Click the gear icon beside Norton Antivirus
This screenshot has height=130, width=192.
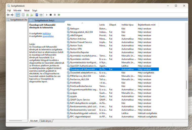[x=68, y=39]
